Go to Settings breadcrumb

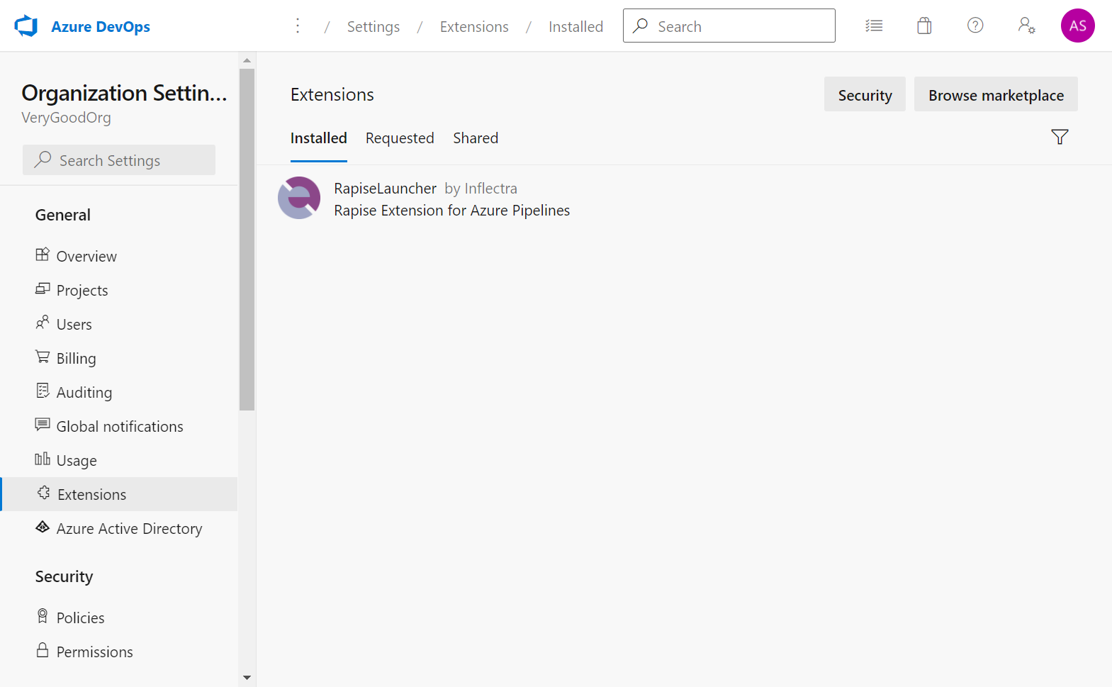tap(374, 26)
